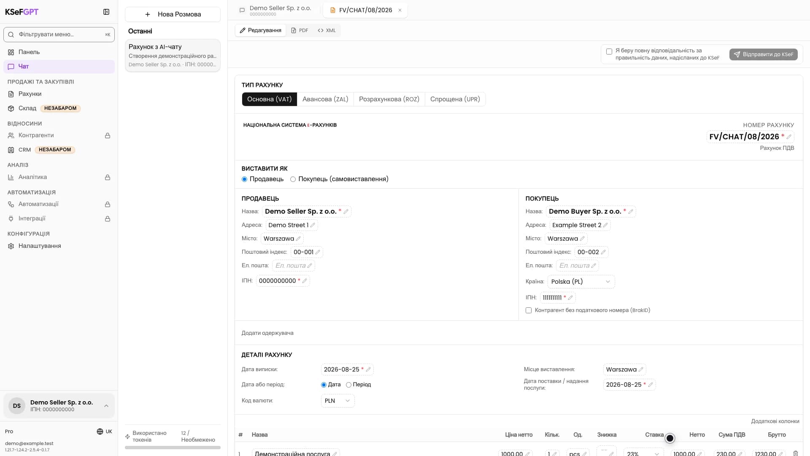The width and height of the screenshot is (810, 456).
Task: Click buyer Ел. пошта field
Action: [x=578, y=266]
